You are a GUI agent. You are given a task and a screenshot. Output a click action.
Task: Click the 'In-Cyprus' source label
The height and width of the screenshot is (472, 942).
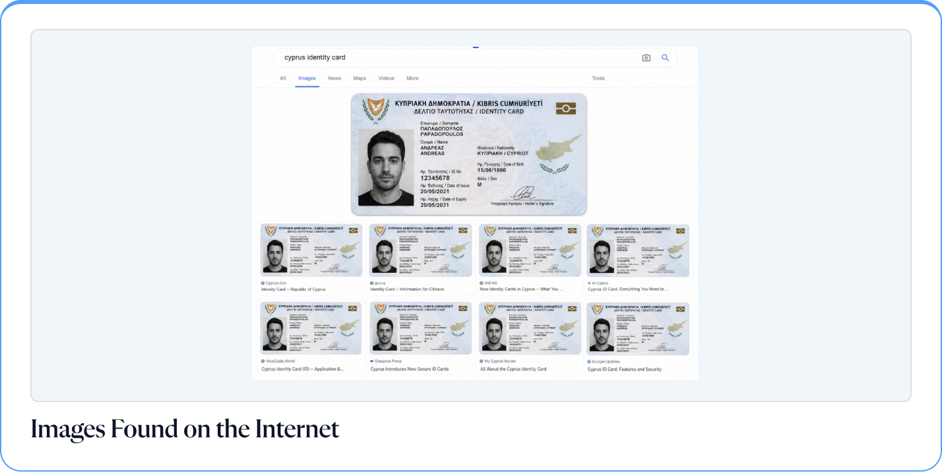coord(602,283)
